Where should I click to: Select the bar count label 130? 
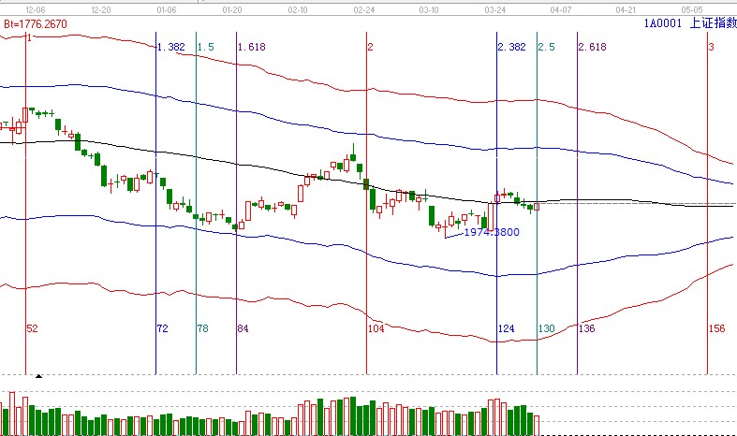547,328
